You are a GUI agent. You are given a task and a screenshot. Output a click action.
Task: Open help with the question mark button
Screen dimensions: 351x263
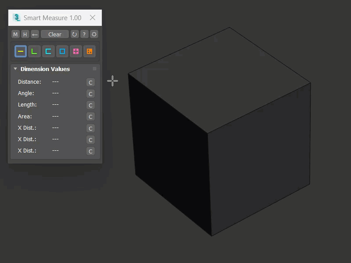pyautogui.click(x=84, y=34)
